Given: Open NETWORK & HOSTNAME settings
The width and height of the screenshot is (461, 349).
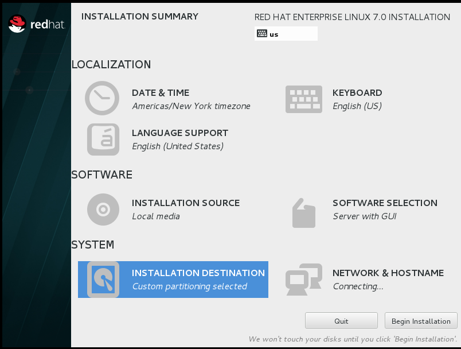Looking at the screenshot, I should tap(365, 280).
